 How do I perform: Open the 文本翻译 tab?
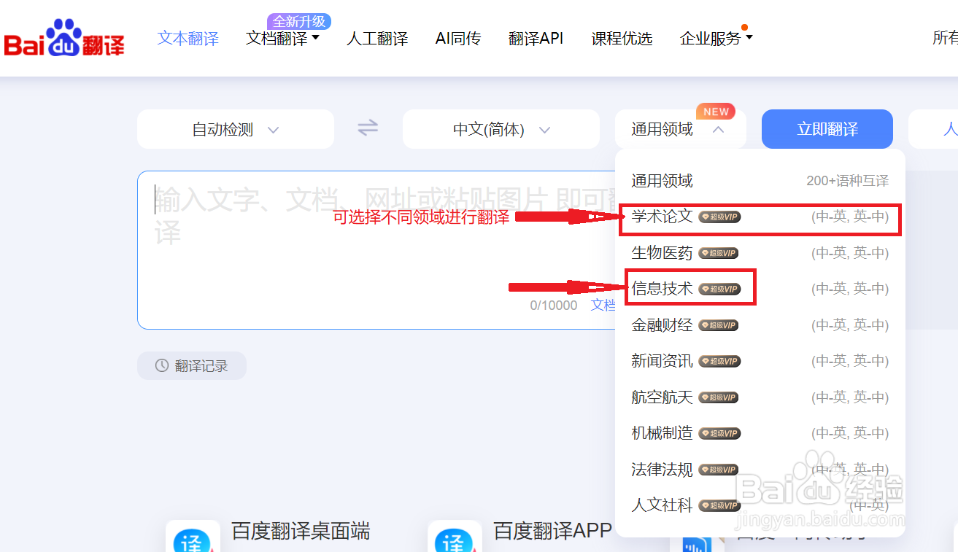pos(188,39)
